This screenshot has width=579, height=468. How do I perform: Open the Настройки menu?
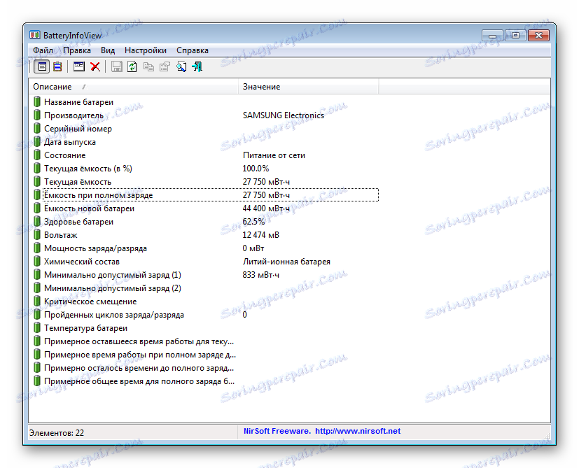click(x=145, y=50)
